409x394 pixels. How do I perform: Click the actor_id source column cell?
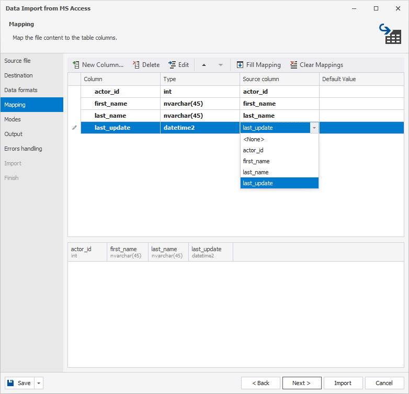279,92
